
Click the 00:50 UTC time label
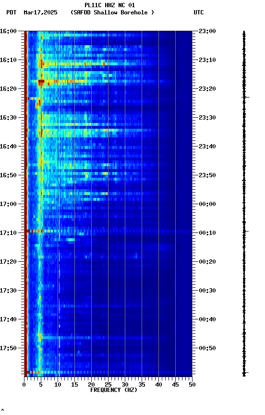point(207,348)
